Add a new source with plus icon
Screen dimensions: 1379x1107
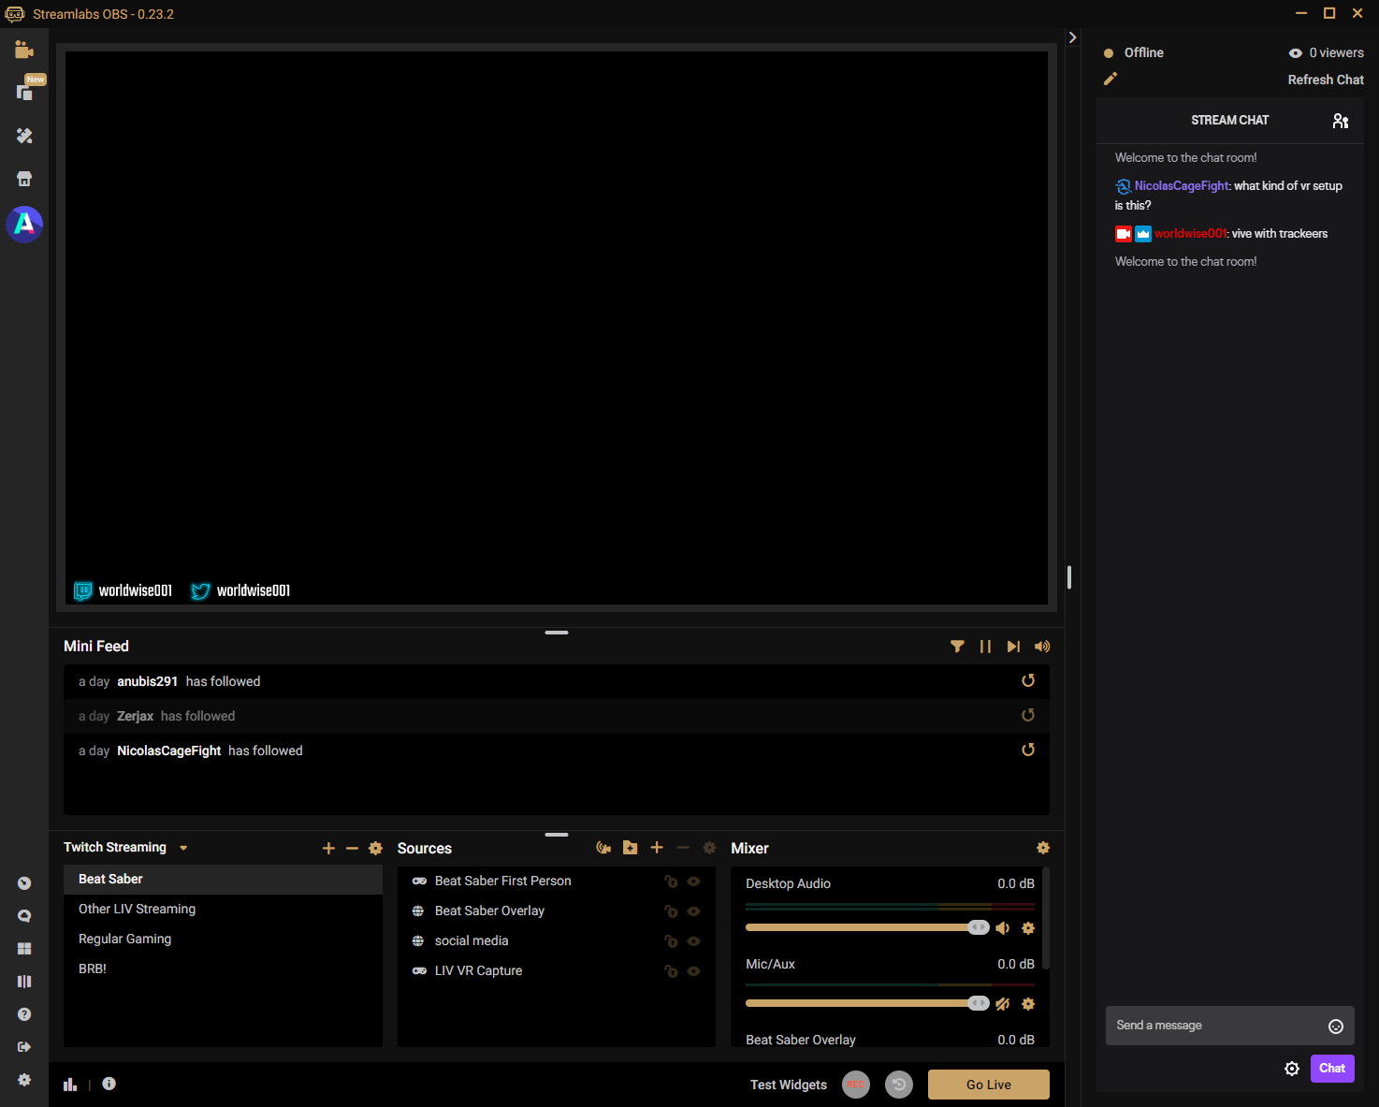[657, 848]
